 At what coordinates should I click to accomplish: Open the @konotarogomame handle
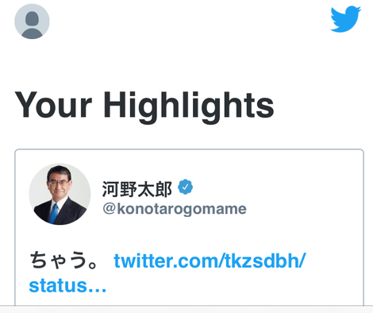175,209
